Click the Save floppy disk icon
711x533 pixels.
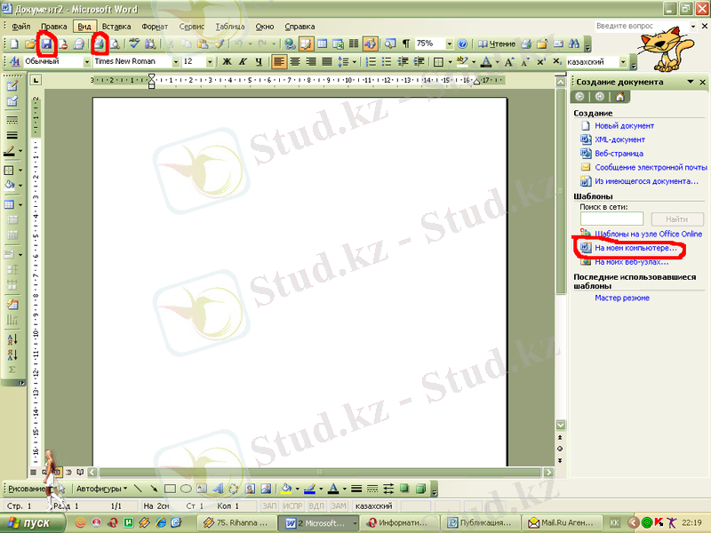[x=47, y=44]
